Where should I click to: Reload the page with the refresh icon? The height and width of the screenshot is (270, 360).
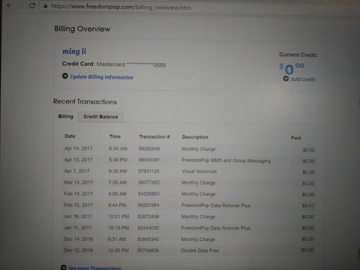[32, 5]
